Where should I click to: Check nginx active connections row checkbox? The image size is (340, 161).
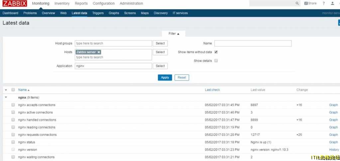(13, 112)
